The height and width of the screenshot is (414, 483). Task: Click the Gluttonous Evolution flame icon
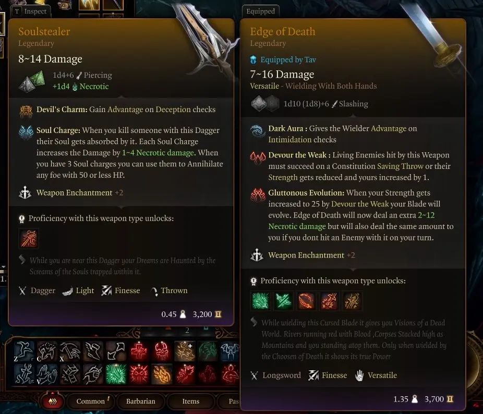pos(258,195)
